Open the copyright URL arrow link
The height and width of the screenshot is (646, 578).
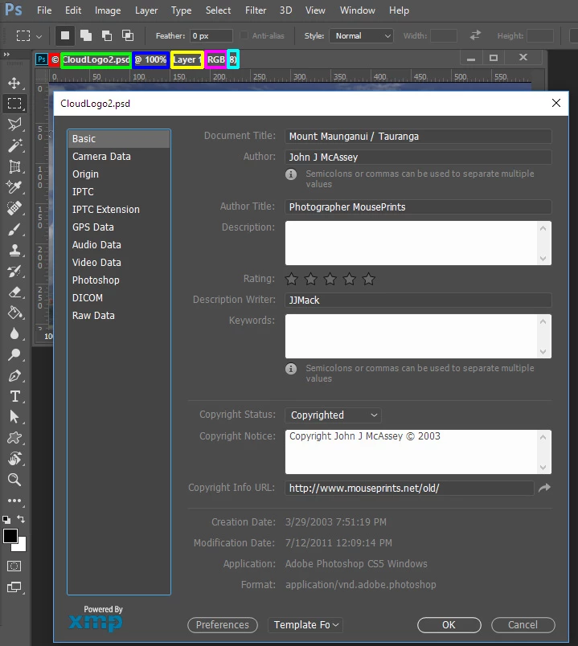[544, 488]
